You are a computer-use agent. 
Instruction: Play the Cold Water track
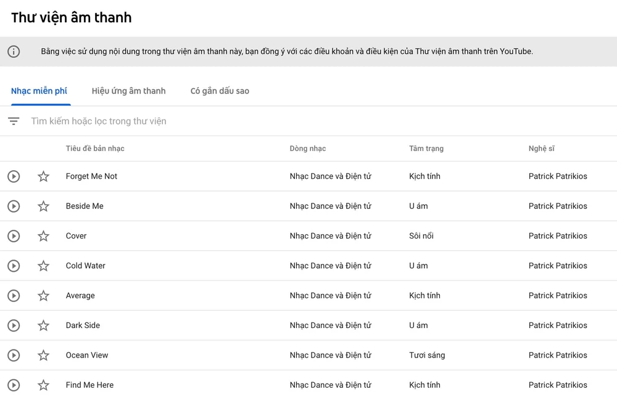pyautogui.click(x=14, y=266)
